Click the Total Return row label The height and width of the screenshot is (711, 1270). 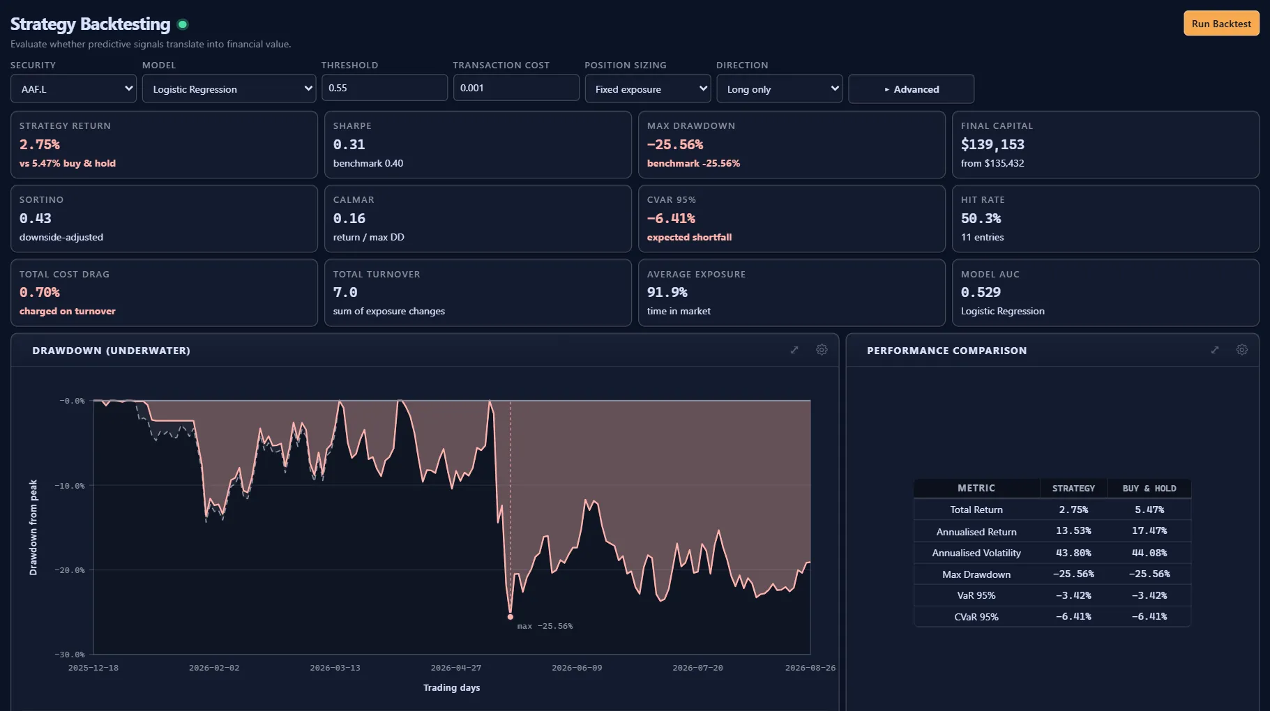tap(976, 510)
